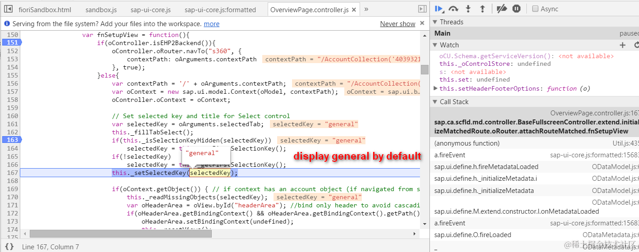Pretty print the source with braces icon

(9, 247)
